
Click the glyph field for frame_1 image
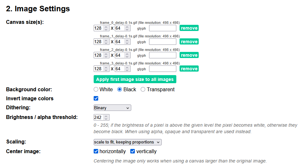tap(163, 42)
